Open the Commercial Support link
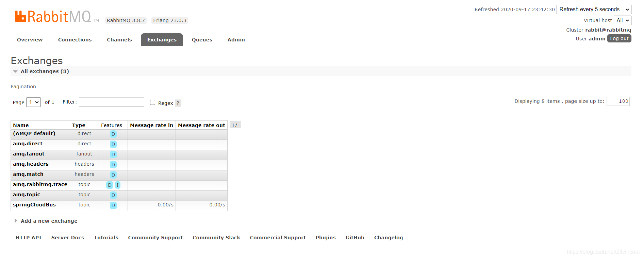The height and width of the screenshot is (258, 643). [278, 238]
